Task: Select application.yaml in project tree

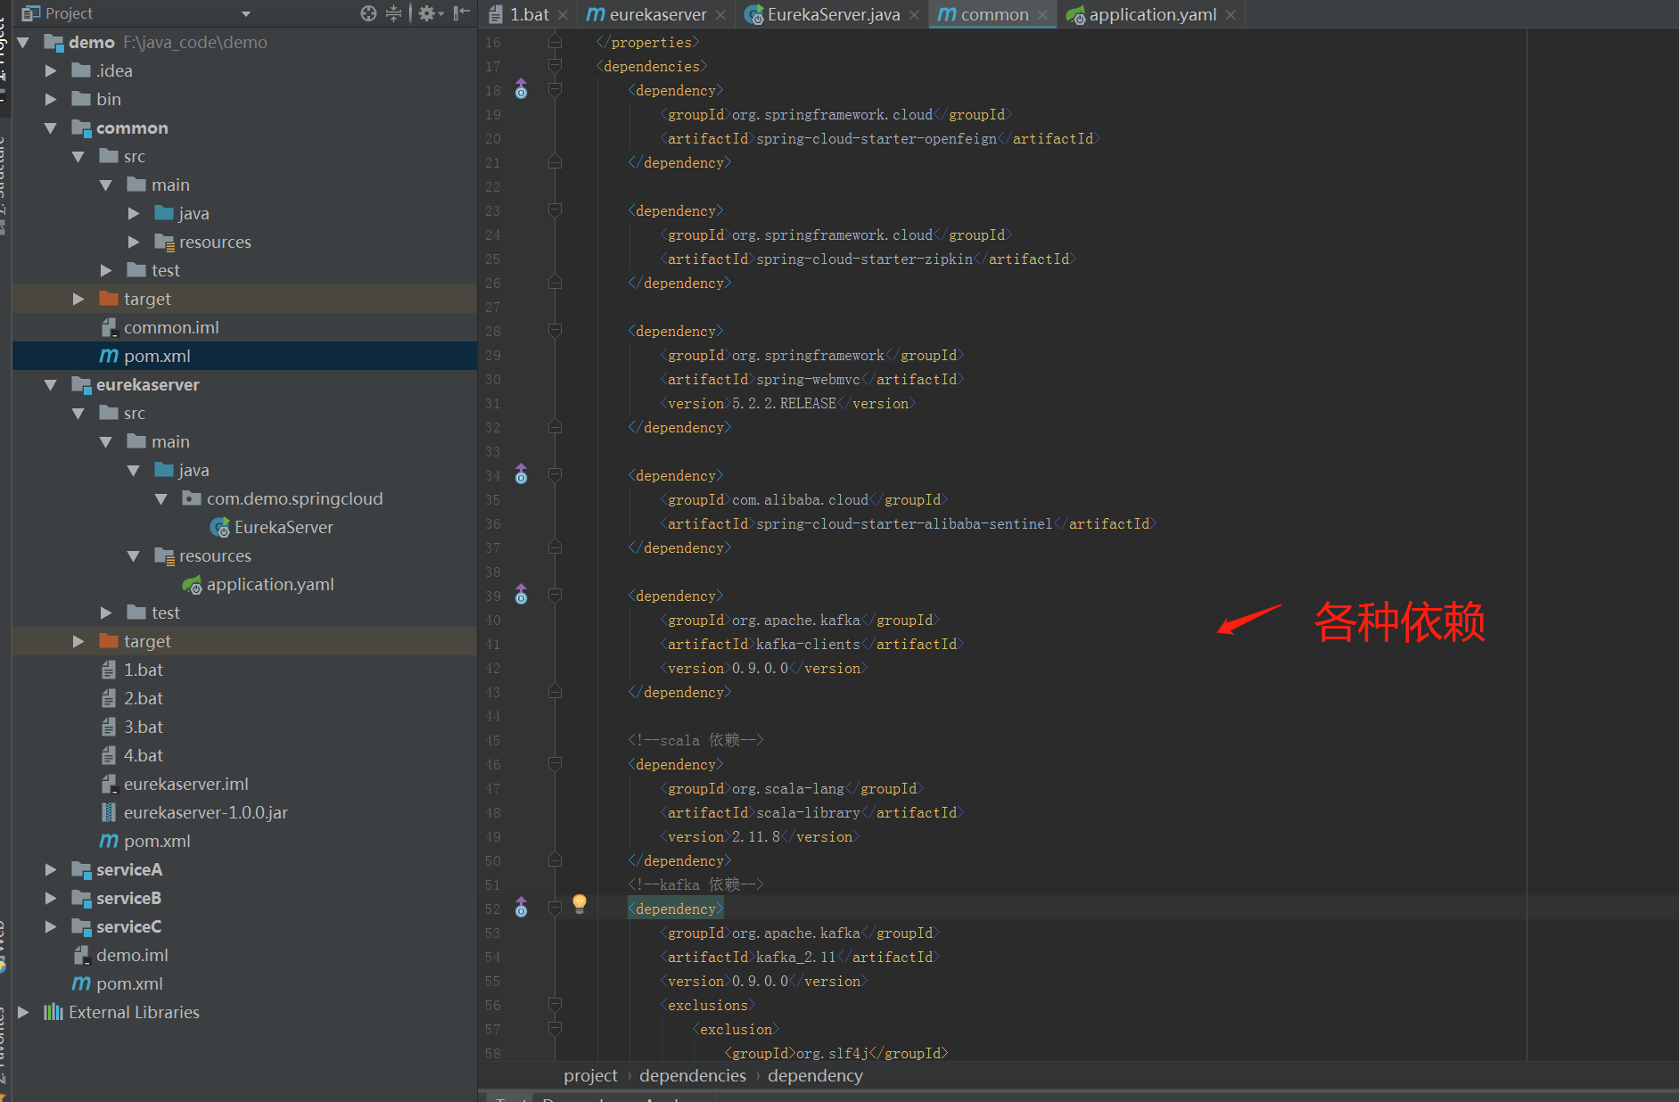Action: [259, 584]
